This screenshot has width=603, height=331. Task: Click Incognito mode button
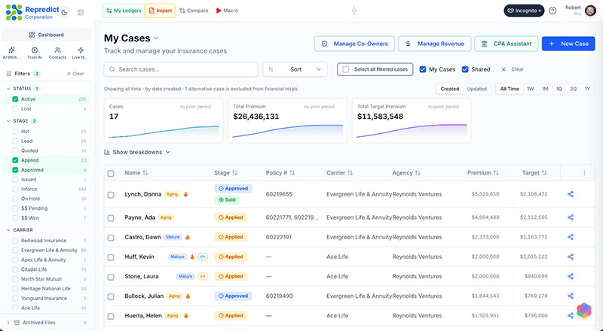pyautogui.click(x=524, y=11)
